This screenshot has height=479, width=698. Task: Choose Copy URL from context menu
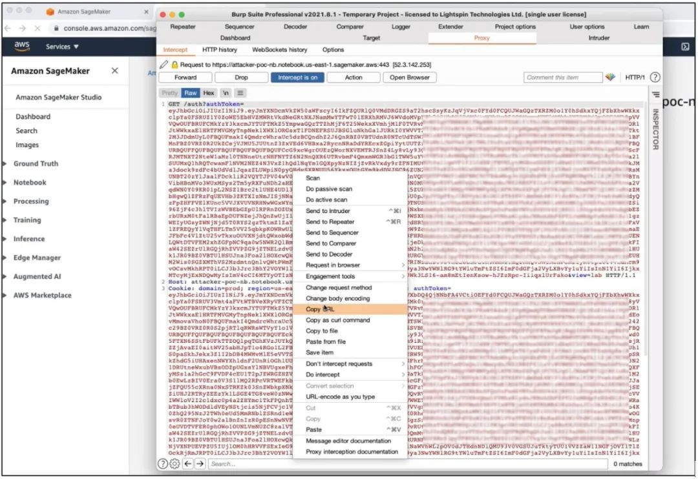(x=350, y=309)
